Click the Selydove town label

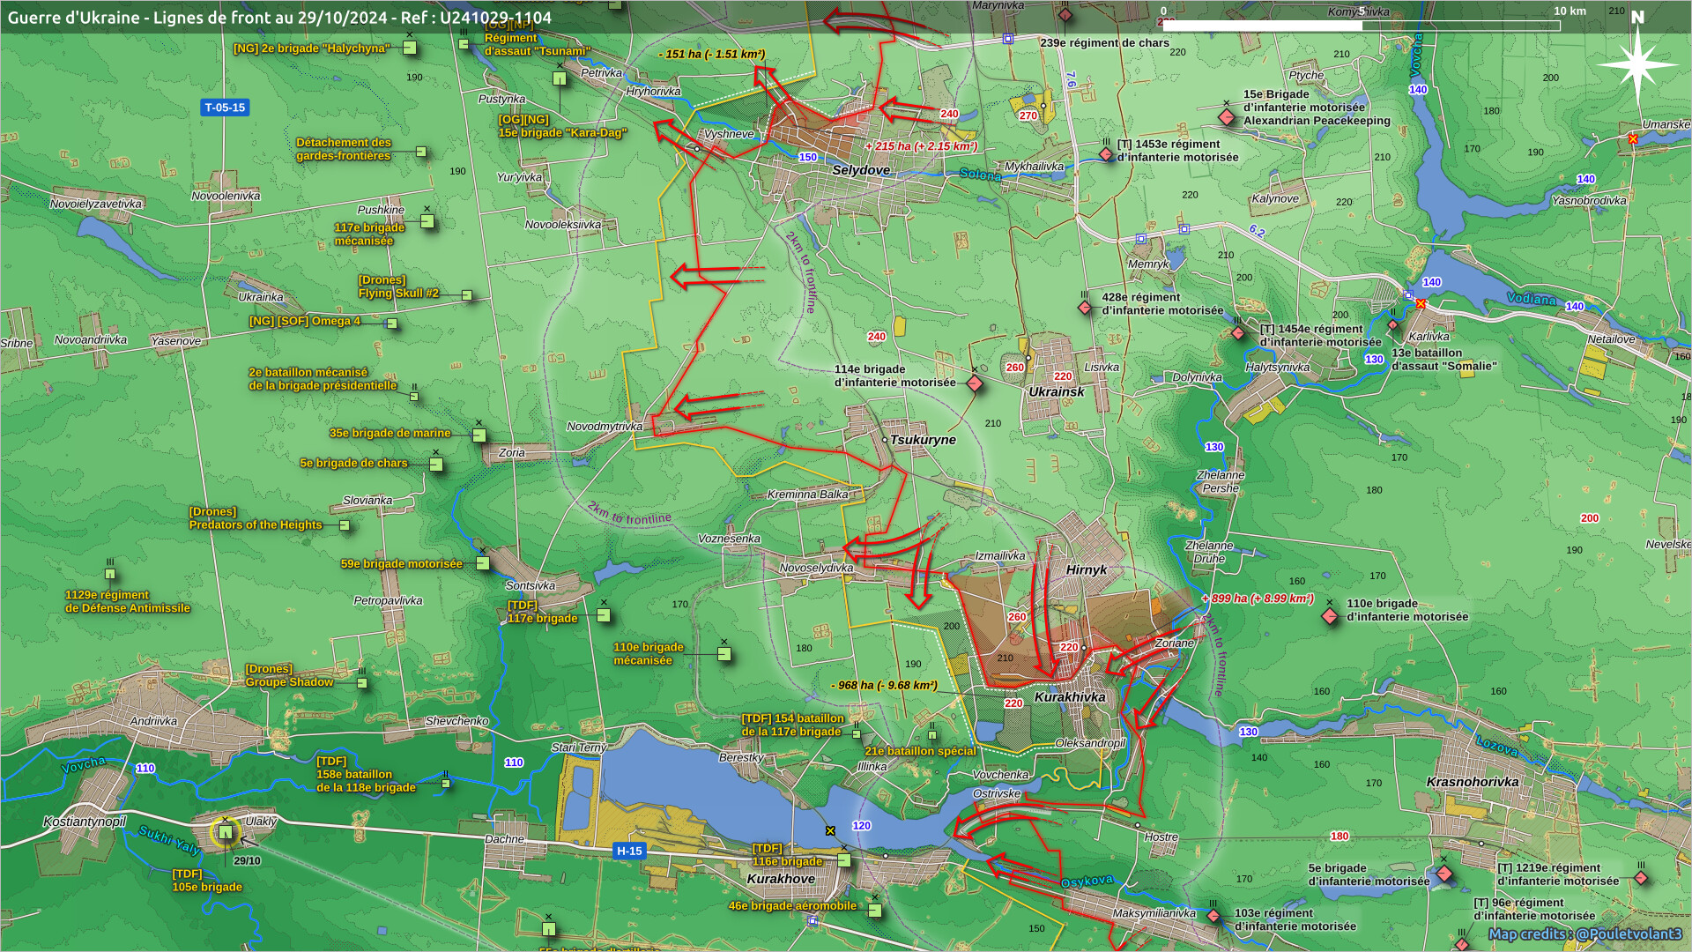click(x=861, y=170)
